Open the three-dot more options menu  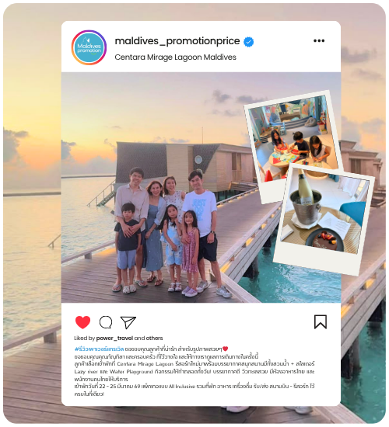pyautogui.click(x=319, y=41)
